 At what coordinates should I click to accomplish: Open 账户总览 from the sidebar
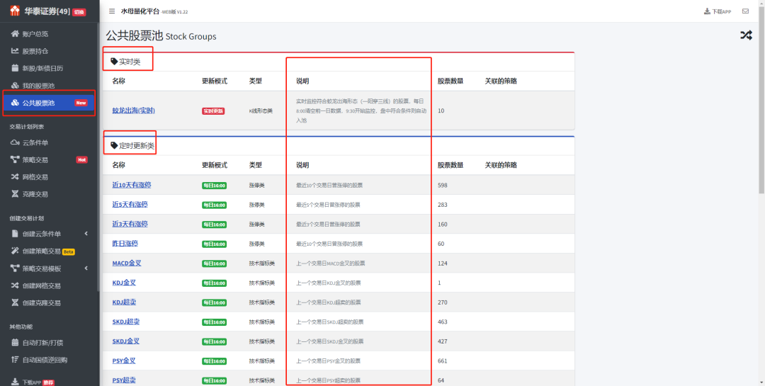(x=35, y=34)
